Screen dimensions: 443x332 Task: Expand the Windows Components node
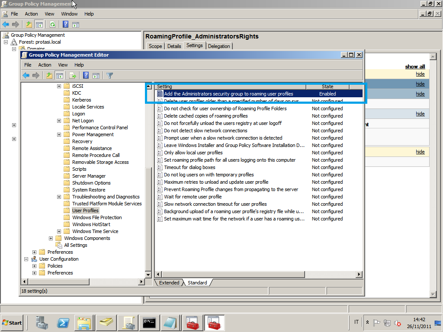tap(51, 239)
